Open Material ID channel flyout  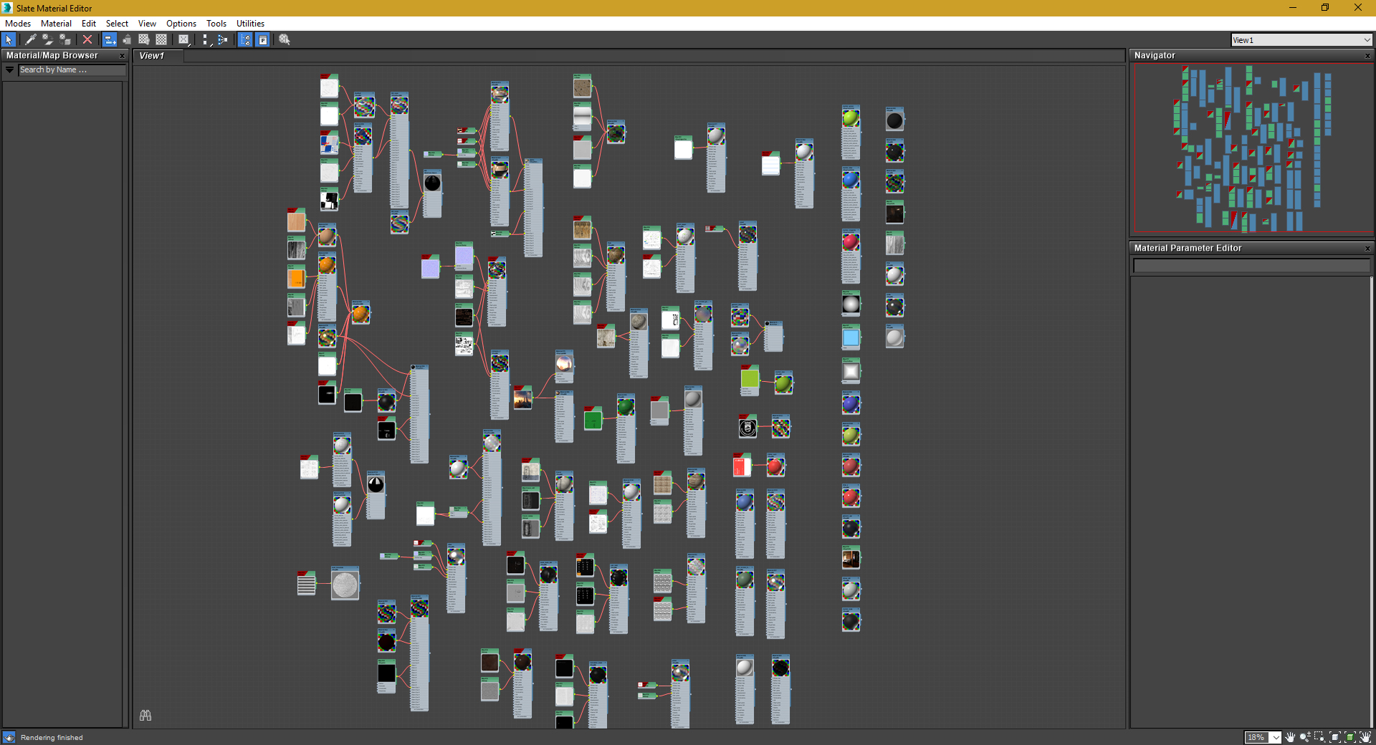pos(184,40)
